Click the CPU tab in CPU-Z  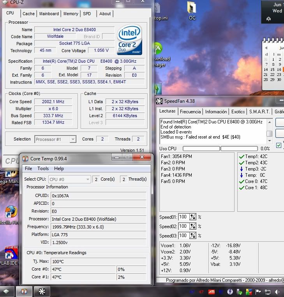click(x=10, y=13)
